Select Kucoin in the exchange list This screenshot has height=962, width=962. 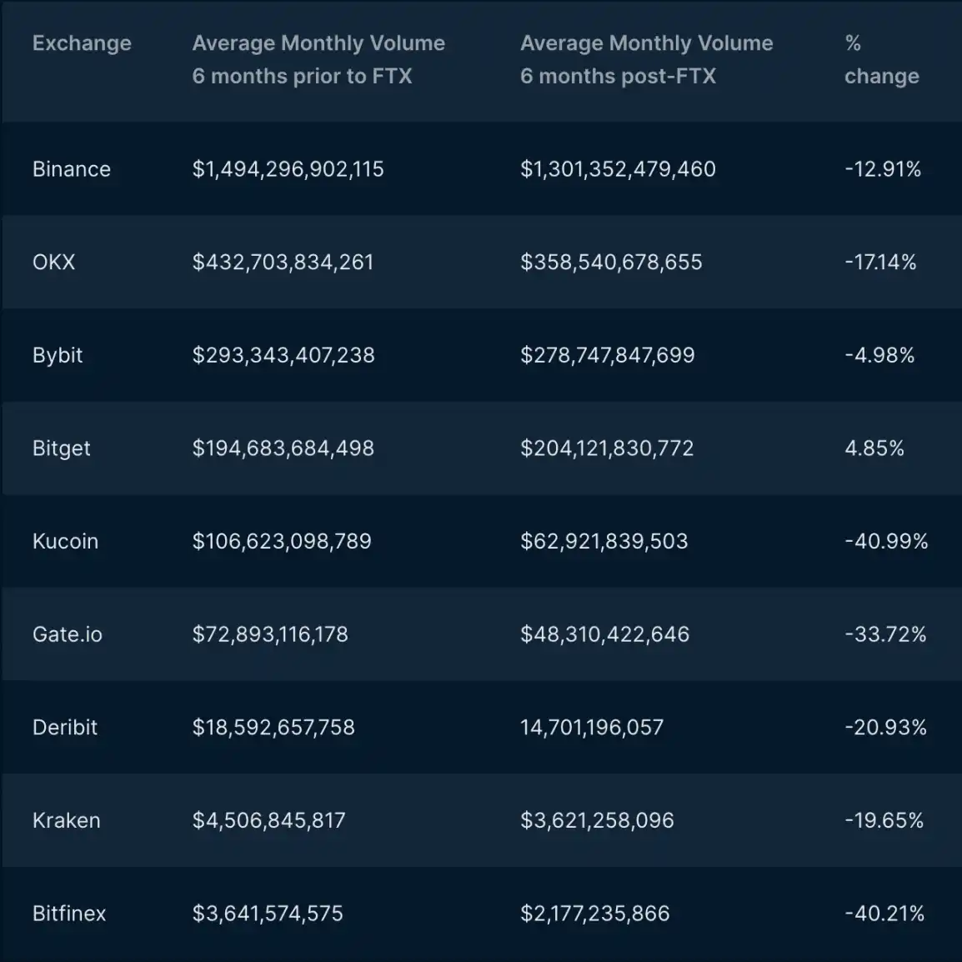pos(66,541)
